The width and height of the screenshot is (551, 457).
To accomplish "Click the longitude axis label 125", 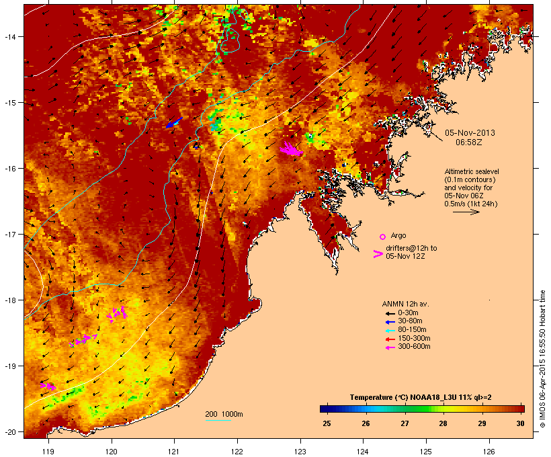I will [x=426, y=452].
